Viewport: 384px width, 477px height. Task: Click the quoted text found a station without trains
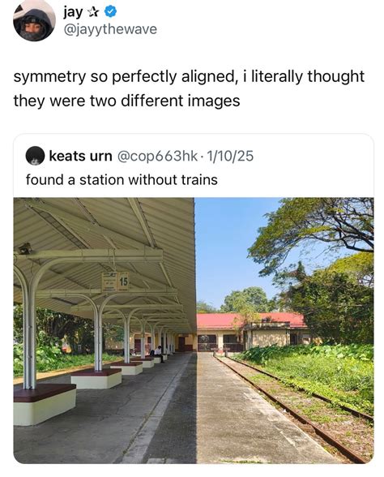(x=122, y=179)
